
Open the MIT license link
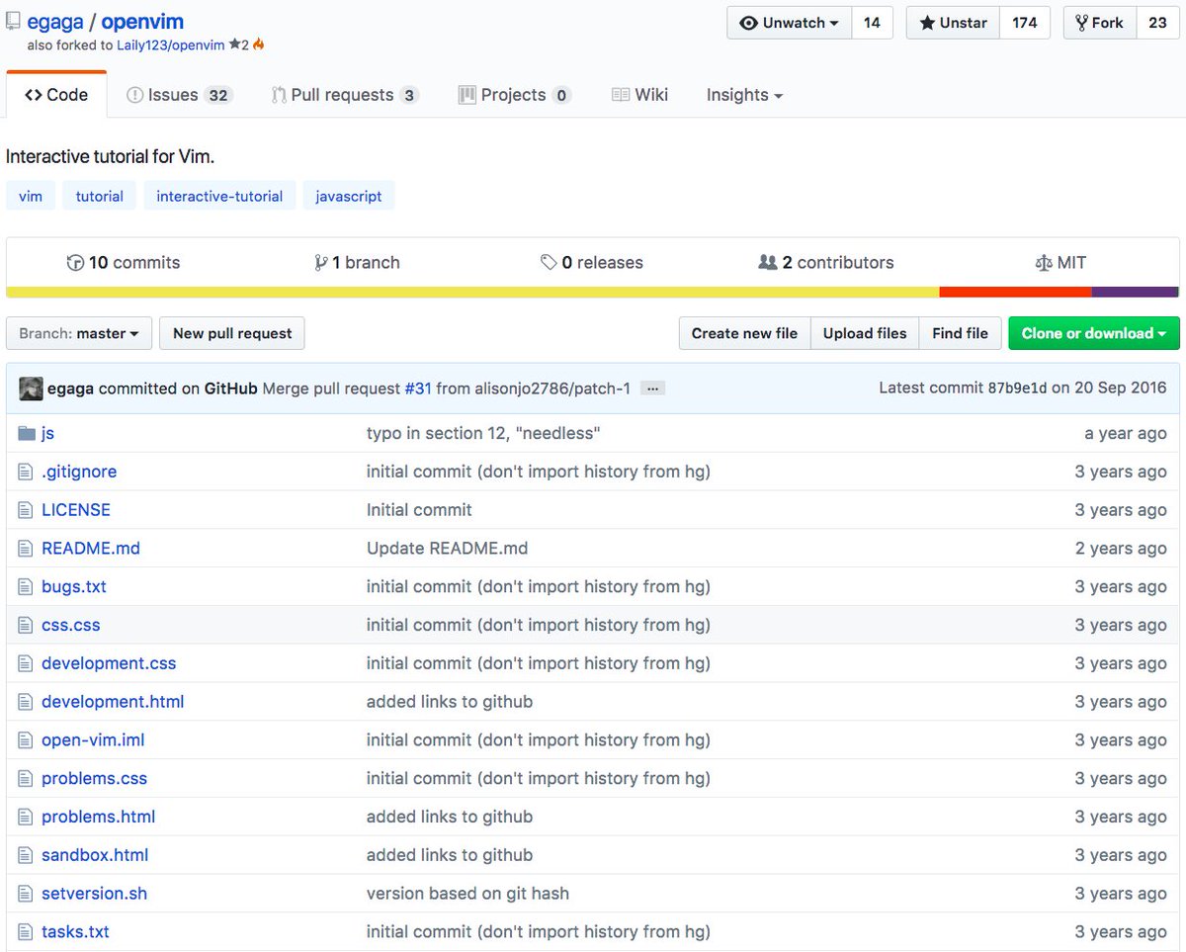click(x=1059, y=263)
